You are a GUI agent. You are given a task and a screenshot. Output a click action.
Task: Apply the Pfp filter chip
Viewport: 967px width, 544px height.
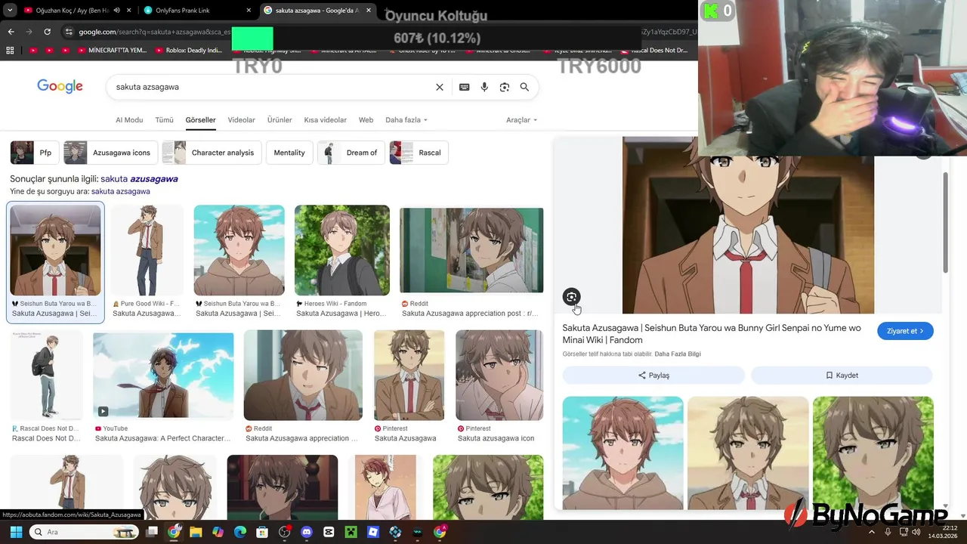[35, 153]
